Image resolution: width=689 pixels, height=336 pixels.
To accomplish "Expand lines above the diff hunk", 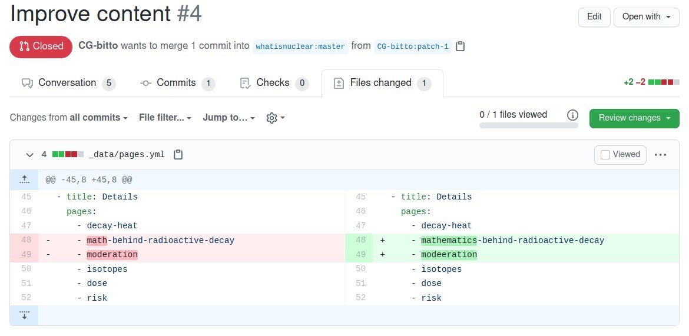I will point(24,179).
